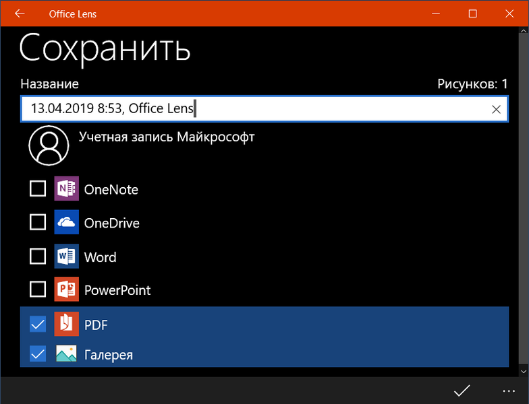The width and height of the screenshot is (529, 404).
Task: Select the PowerPoint label
Action: click(117, 290)
